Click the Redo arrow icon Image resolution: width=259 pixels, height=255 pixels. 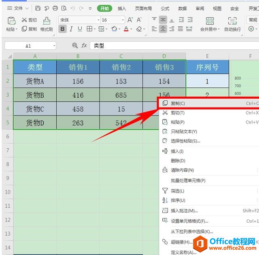click(x=81, y=8)
